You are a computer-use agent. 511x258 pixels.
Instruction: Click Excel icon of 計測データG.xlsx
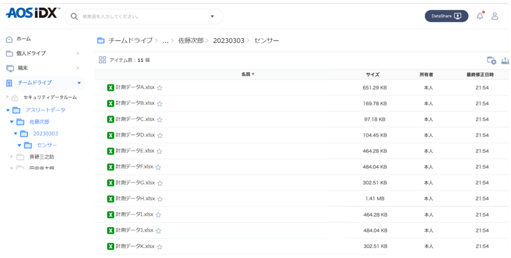click(x=110, y=183)
